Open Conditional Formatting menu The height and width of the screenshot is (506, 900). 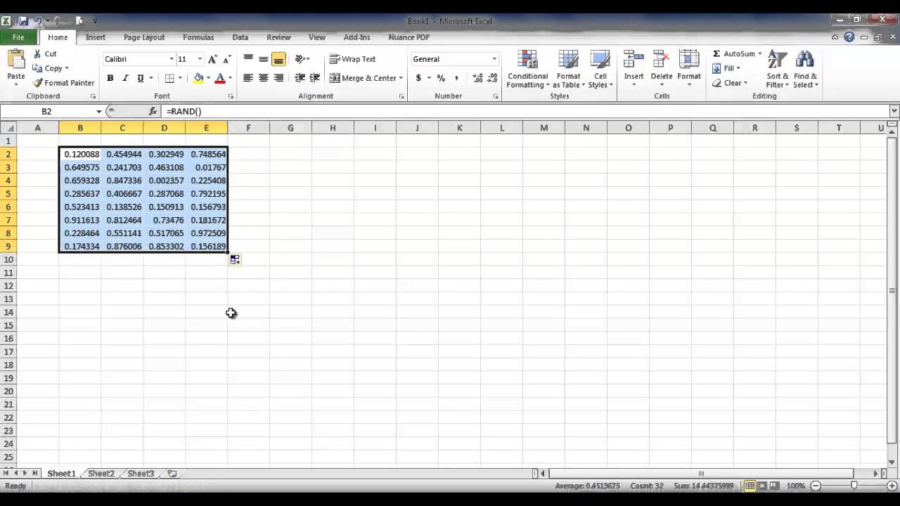click(527, 70)
